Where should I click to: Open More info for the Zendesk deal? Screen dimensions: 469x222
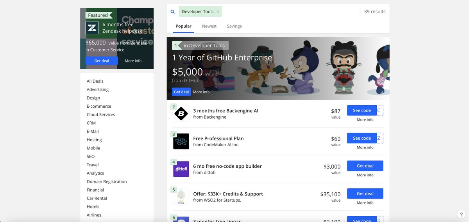pos(133,61)
